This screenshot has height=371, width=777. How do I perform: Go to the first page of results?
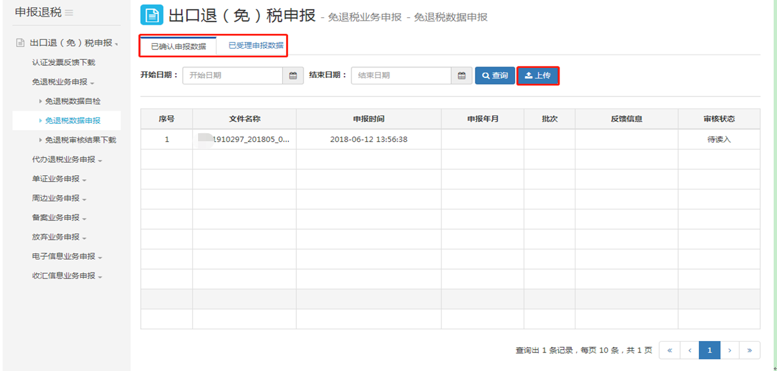click(669, 350)
